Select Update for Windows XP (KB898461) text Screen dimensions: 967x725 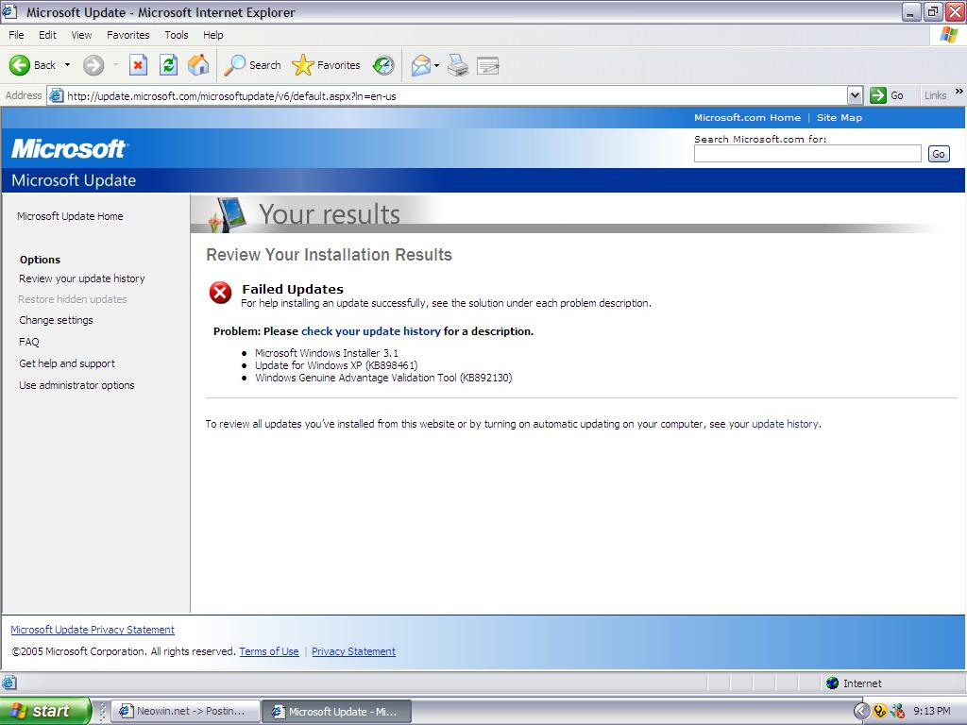tap(336, 365)
